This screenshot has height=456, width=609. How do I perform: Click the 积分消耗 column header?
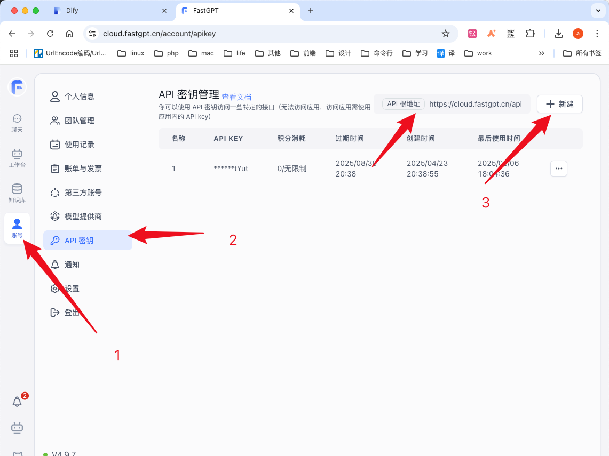pyautogui.click(x=291, y=139)
